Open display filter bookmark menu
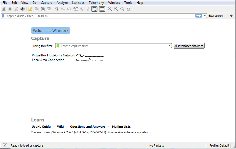Image resolution: width=236 pixels, height=149 pixels. click(x=3, y=16)
